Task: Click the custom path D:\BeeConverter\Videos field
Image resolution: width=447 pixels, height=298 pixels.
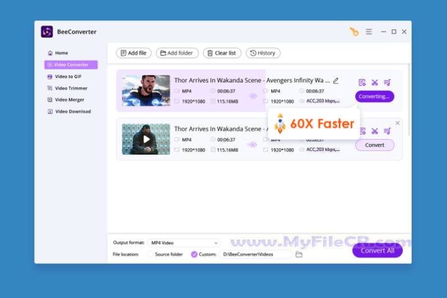Action: pyautogui.click(x=256, y=255)
